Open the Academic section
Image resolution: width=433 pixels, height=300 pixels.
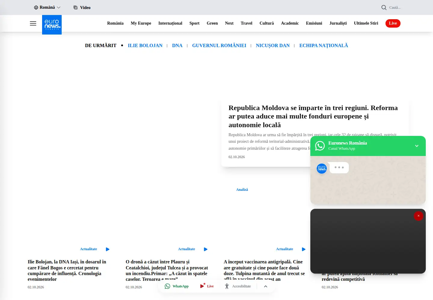[290, 23]
